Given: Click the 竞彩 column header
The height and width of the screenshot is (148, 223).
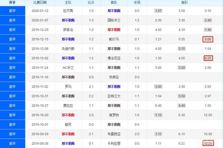Looking at the screenshot, I should click(184, 3).
